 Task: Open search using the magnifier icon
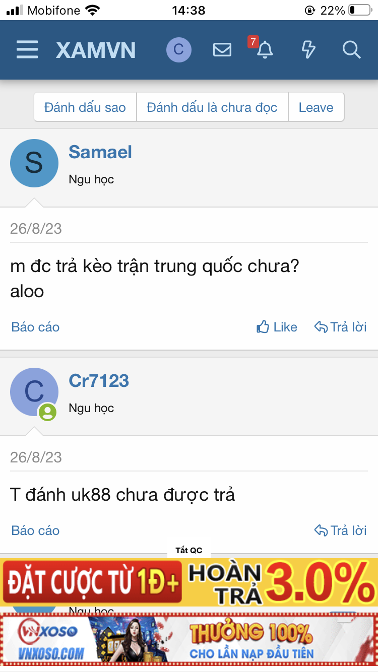[x=351, y=50]
